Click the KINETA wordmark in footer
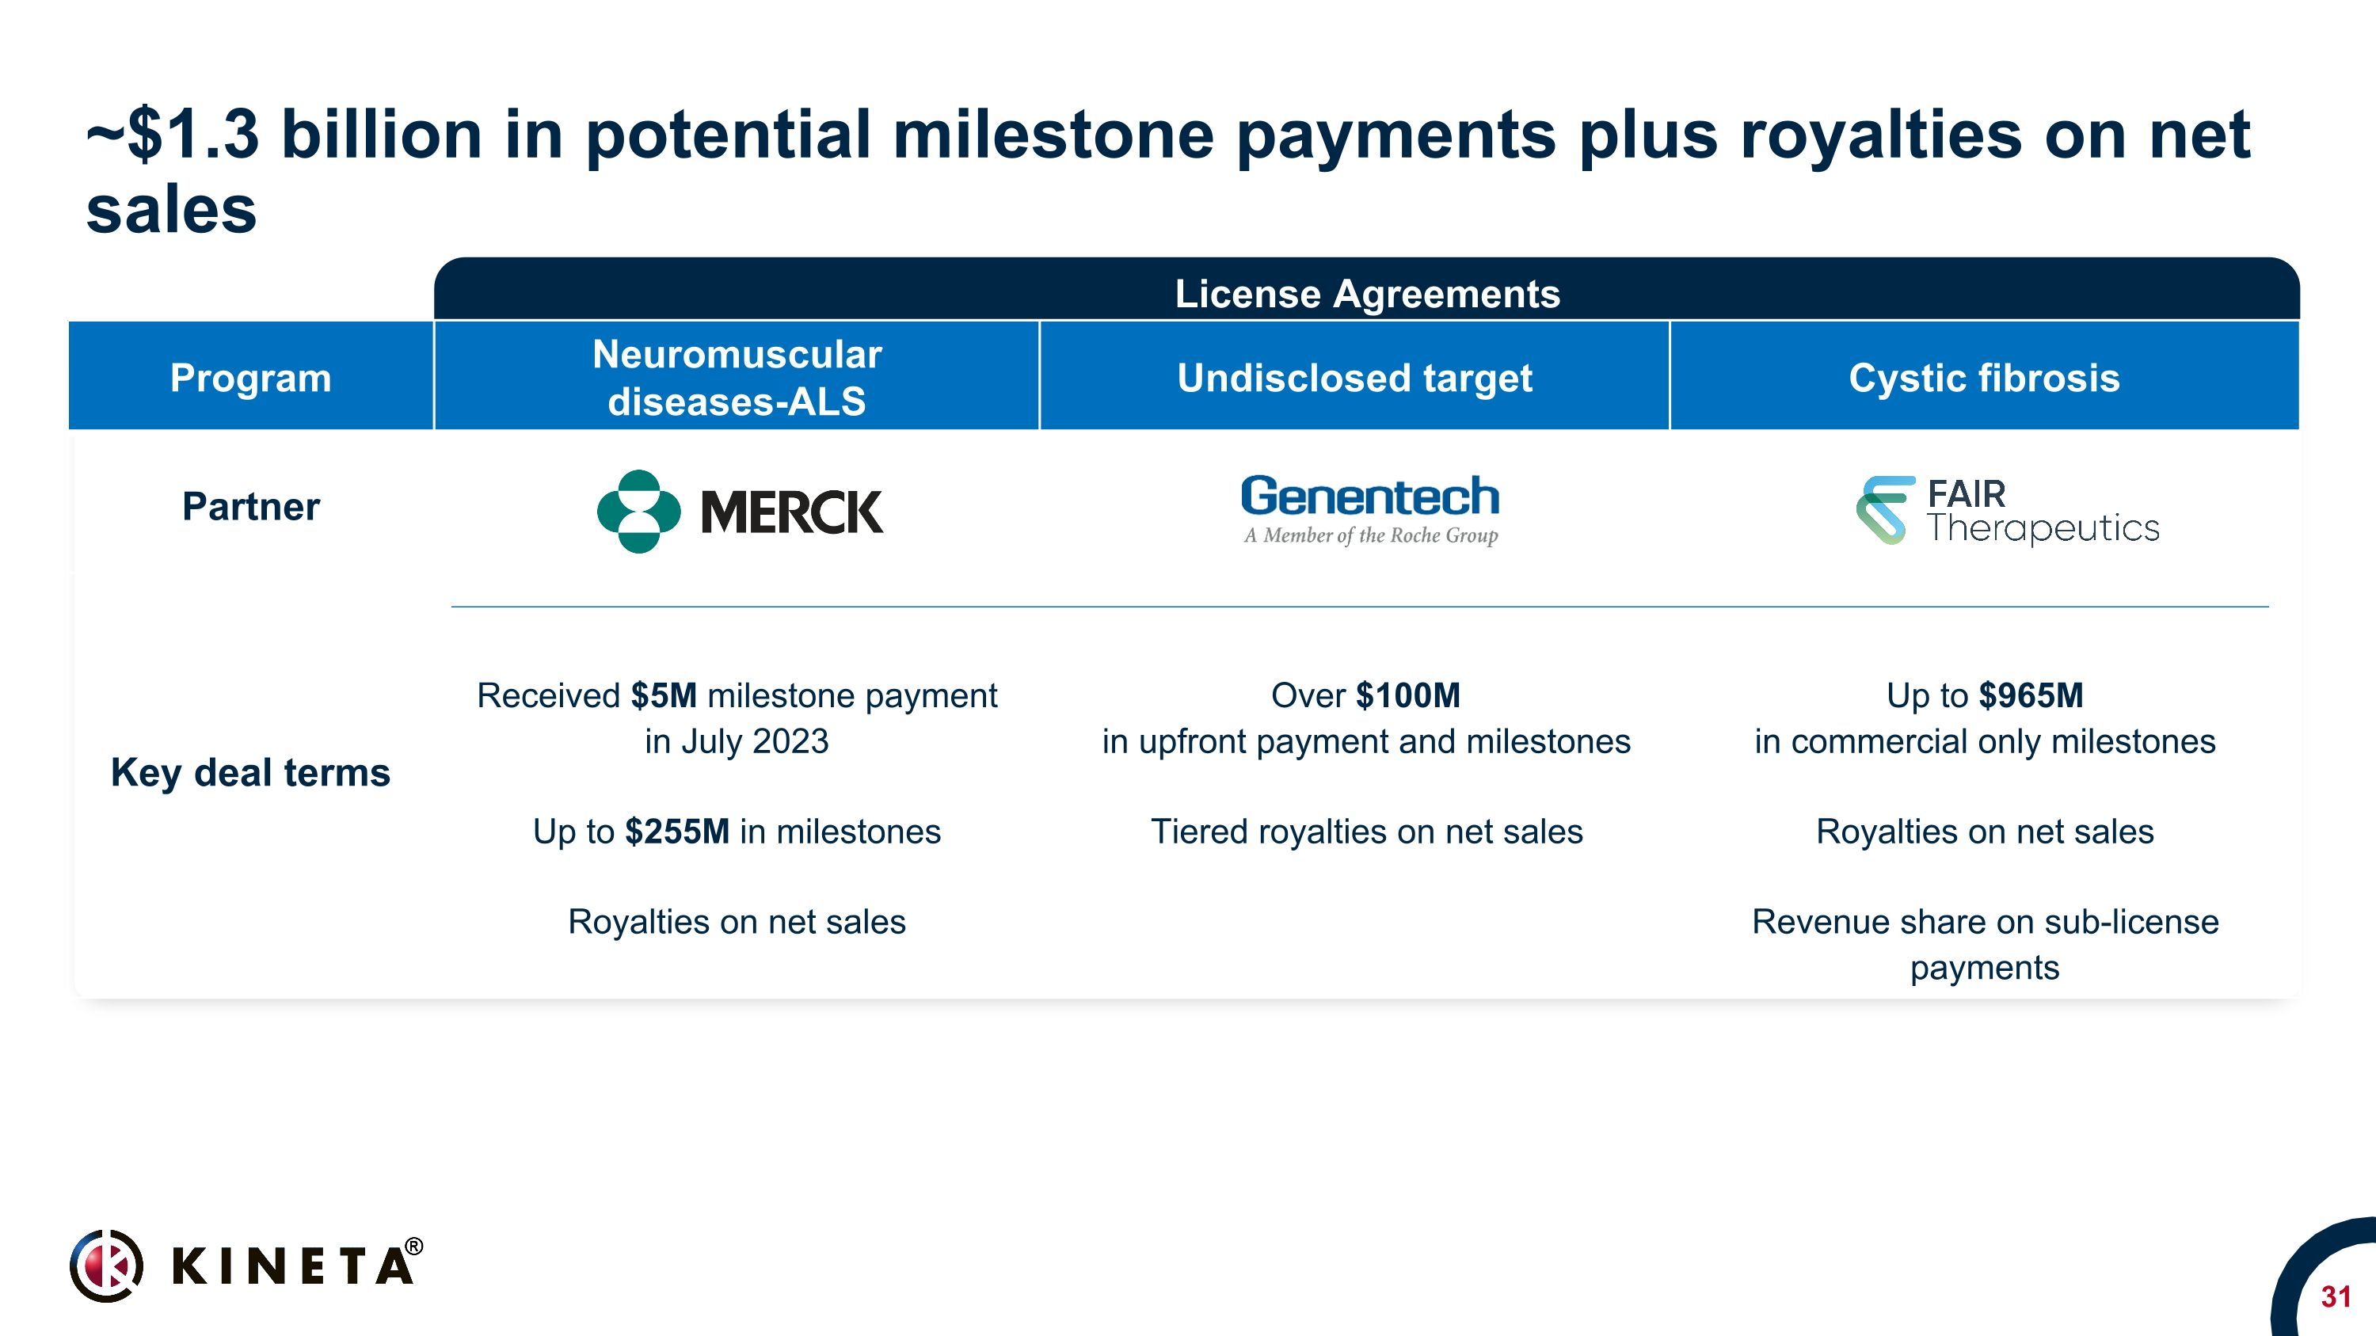This screenshot has width=2376, height=1336. (292, 1267)
